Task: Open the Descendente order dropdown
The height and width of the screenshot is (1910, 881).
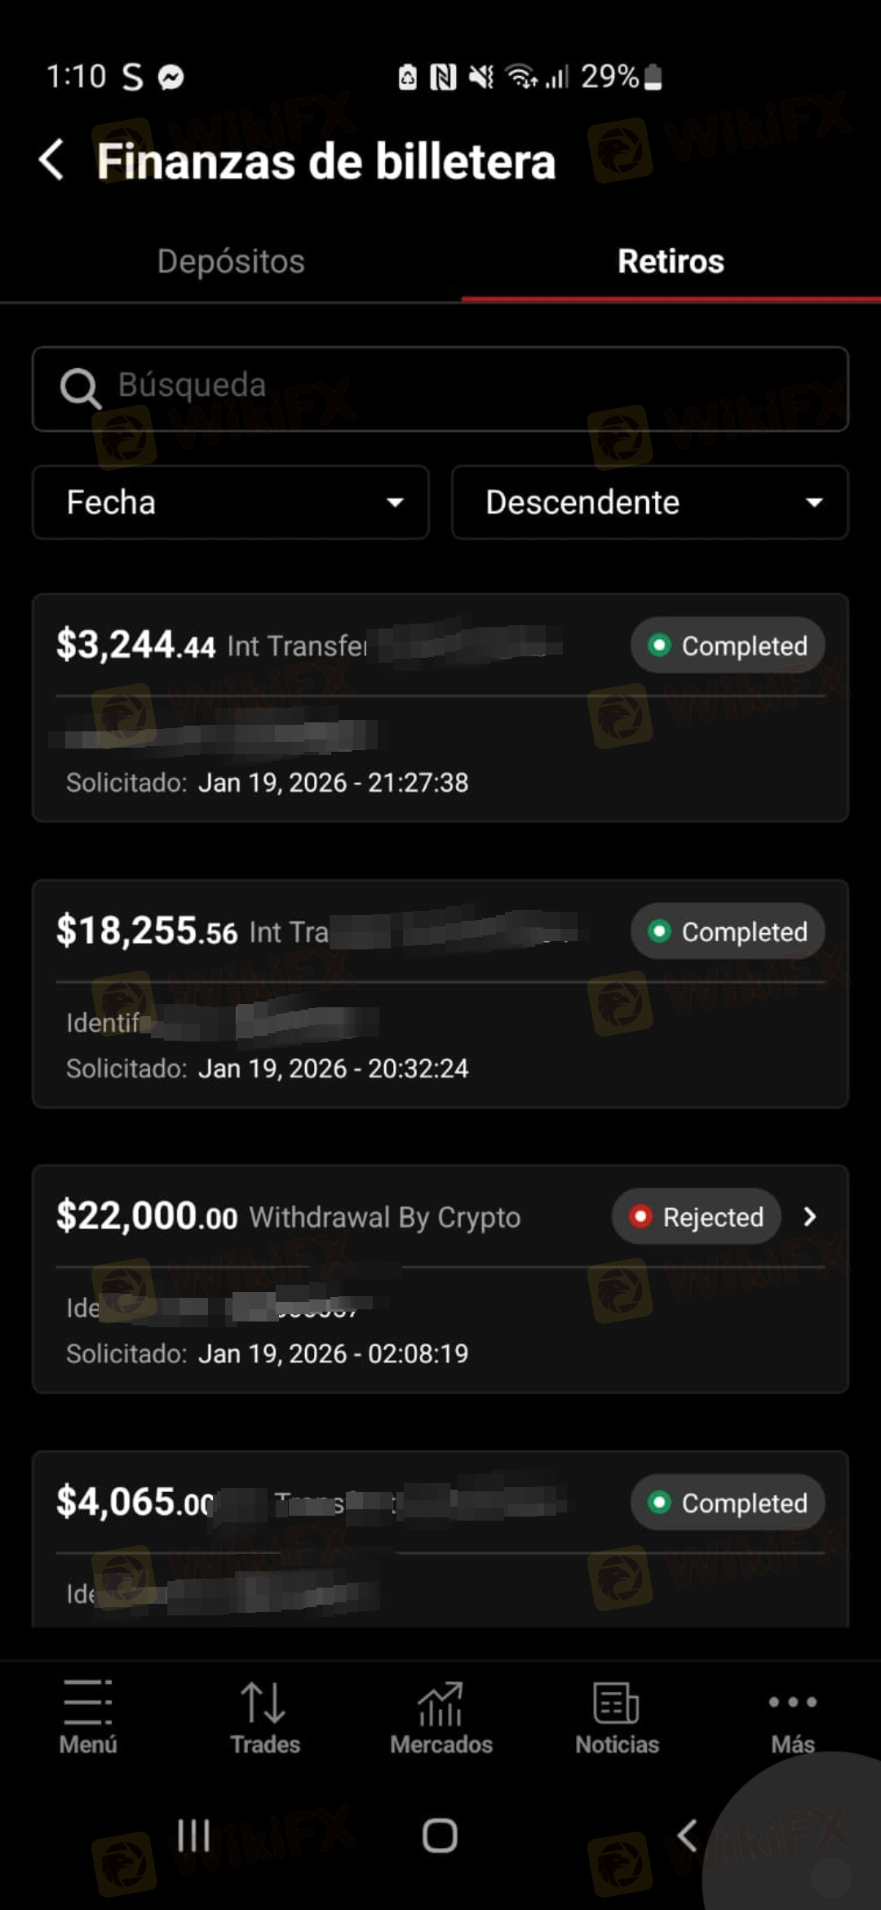Action: click(650, 502)
